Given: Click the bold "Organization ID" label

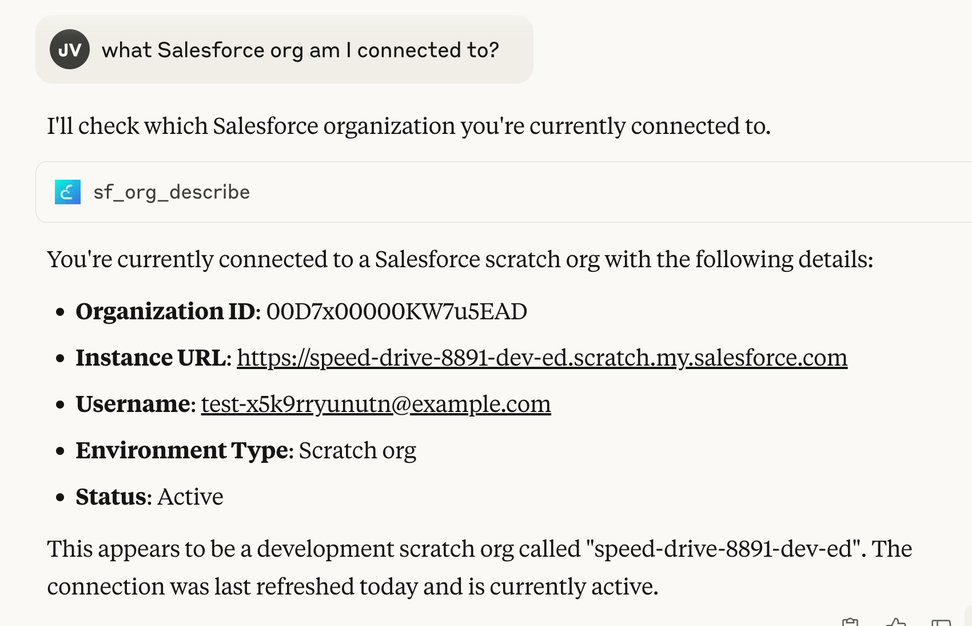Looking at the screenshot, I should [x=165, y=311].
